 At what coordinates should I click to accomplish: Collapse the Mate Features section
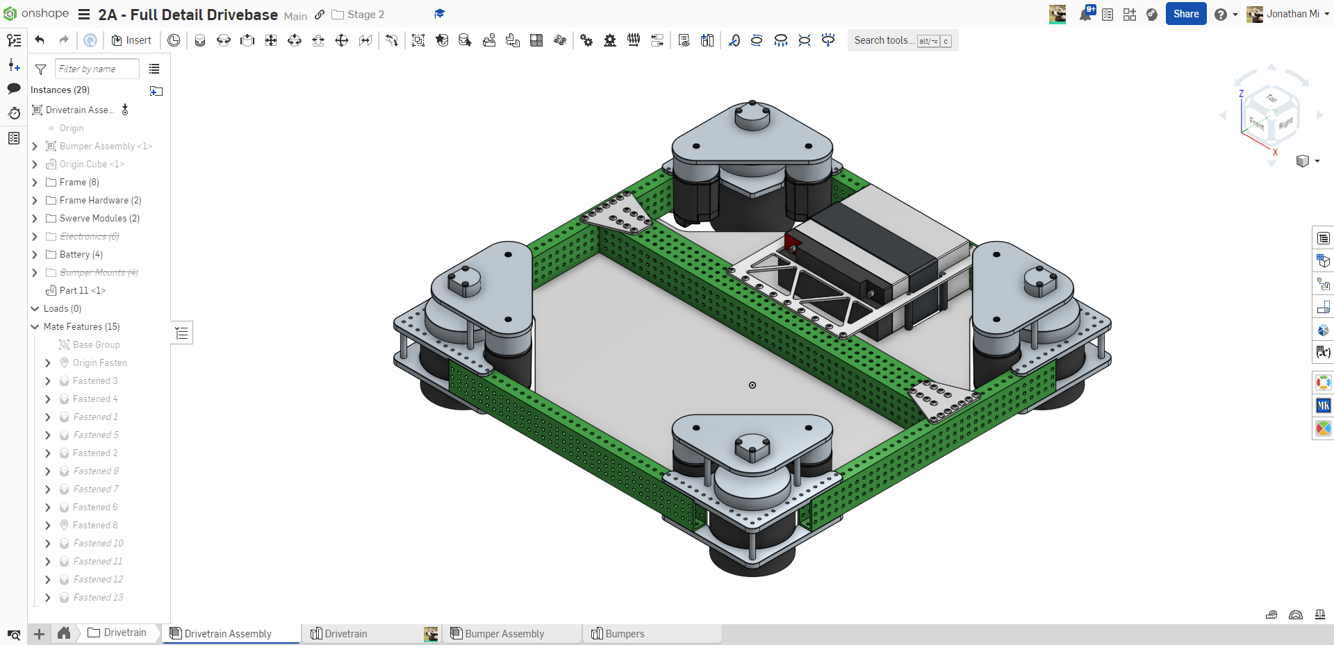tap(35, 327)
